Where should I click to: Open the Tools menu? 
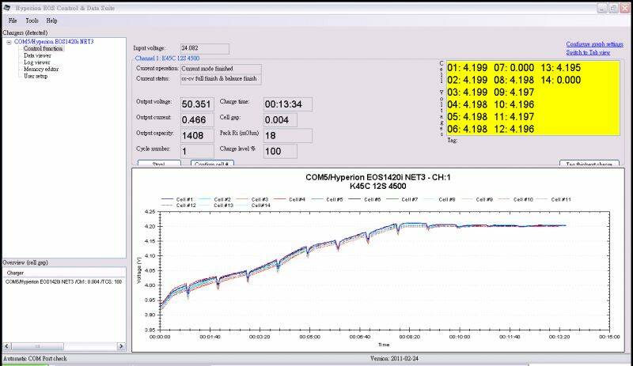(32, 21)
